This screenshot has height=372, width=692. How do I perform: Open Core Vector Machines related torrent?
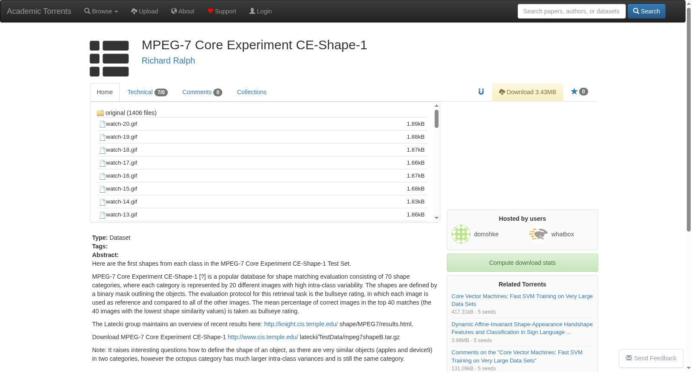tap(522, 300)
